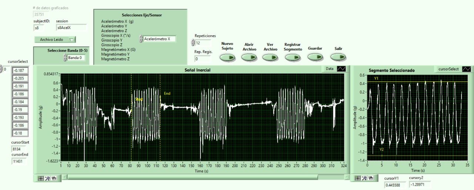Click the Y1 cursor label in Segmento Seleccionado
This screenshot has width=474, height=190.
[376, 79]
